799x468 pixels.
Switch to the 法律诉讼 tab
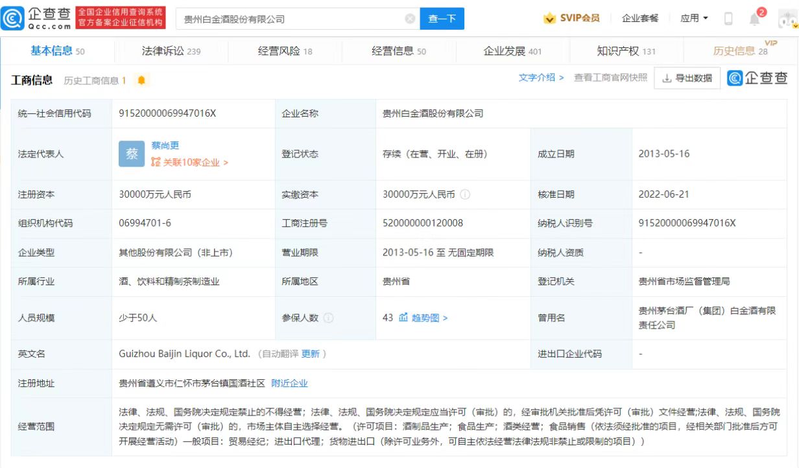[171, 51]
